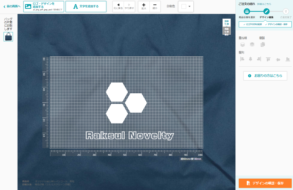
Task: Click the バッグの片面に印刷します caption
Action: 8,24
